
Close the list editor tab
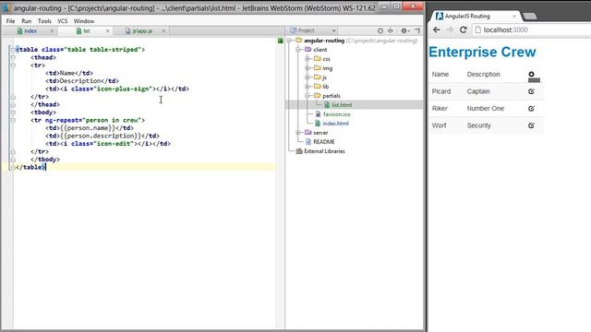pyautogui.click(x=107, y=30)
